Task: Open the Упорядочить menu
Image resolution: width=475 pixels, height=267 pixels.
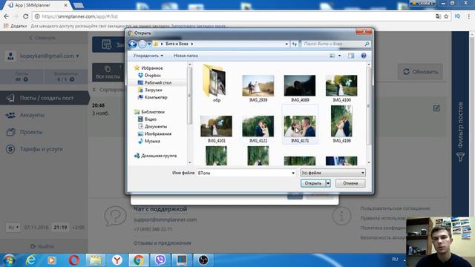Action: click(x=148, y=56)
